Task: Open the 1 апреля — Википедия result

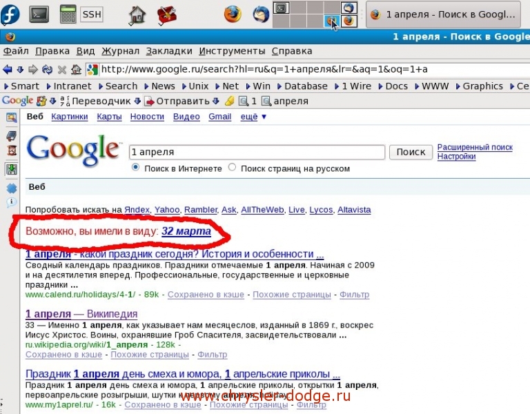Action: (81, 314)
